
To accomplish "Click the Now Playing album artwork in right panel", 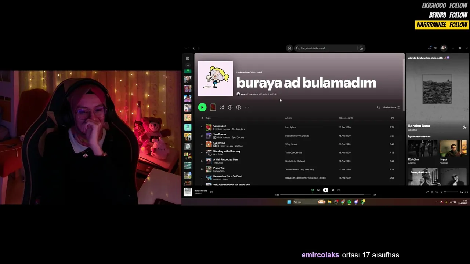I will 437,89.
